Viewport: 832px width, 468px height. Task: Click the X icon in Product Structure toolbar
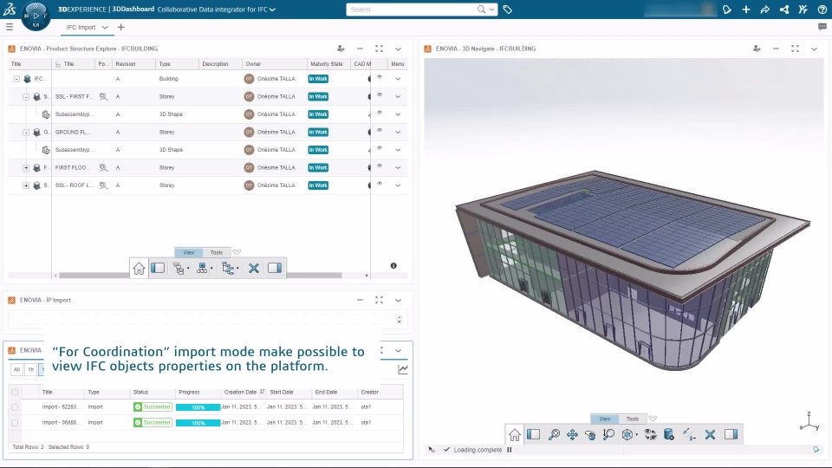pos(254,268)
